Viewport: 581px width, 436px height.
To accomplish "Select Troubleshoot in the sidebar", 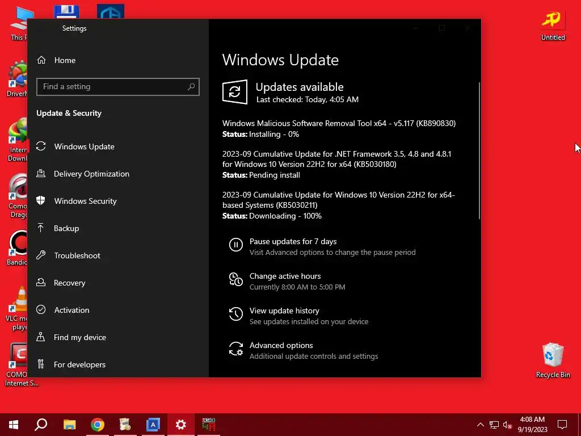I will coord(118,255).
